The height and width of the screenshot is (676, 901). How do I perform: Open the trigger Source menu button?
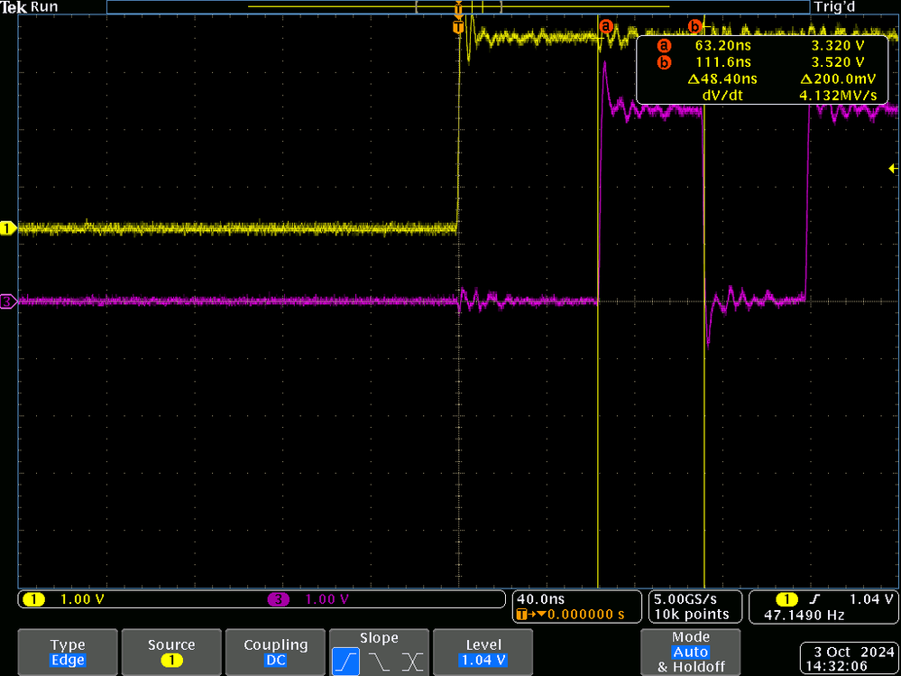tap(171, 652)
